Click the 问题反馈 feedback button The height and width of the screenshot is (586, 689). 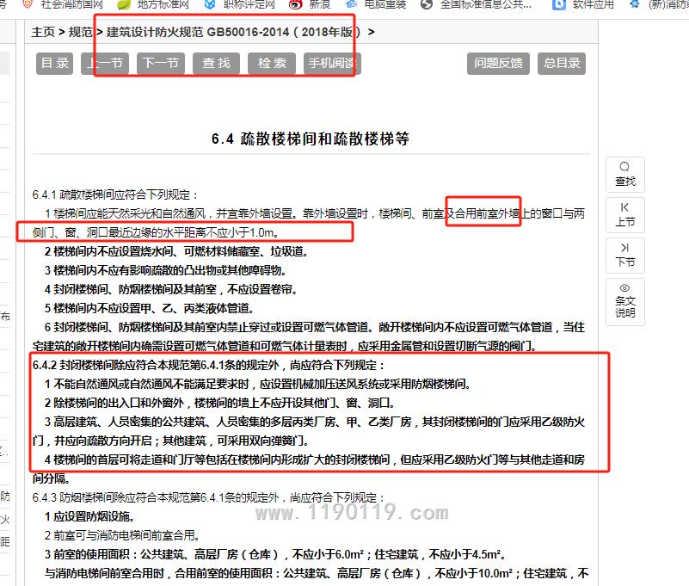tap(498, 64)
